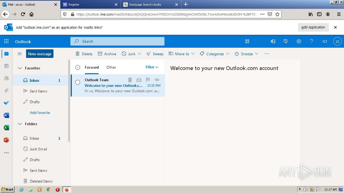This screenshot has width=344, height=193.
Task: Collapse the Folders section
Action: click(x=20, y=124)
